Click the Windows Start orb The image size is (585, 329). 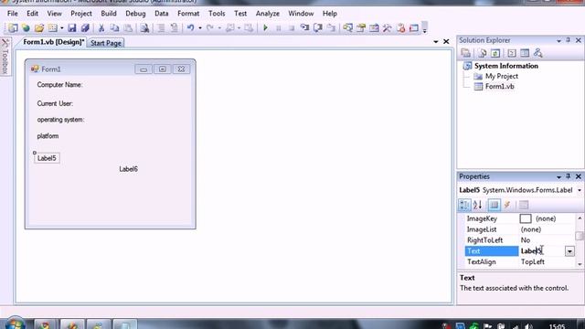[15, 324]
